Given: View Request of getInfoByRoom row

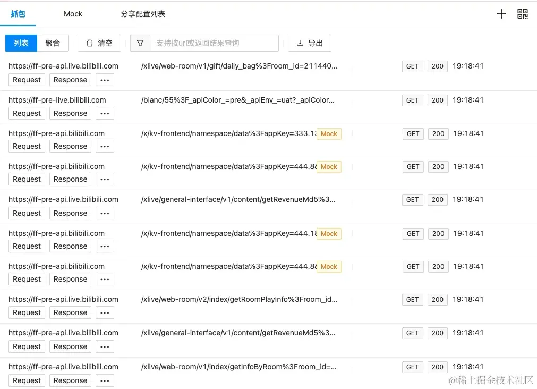Looking at the screenshot, I should pos(27,380).
